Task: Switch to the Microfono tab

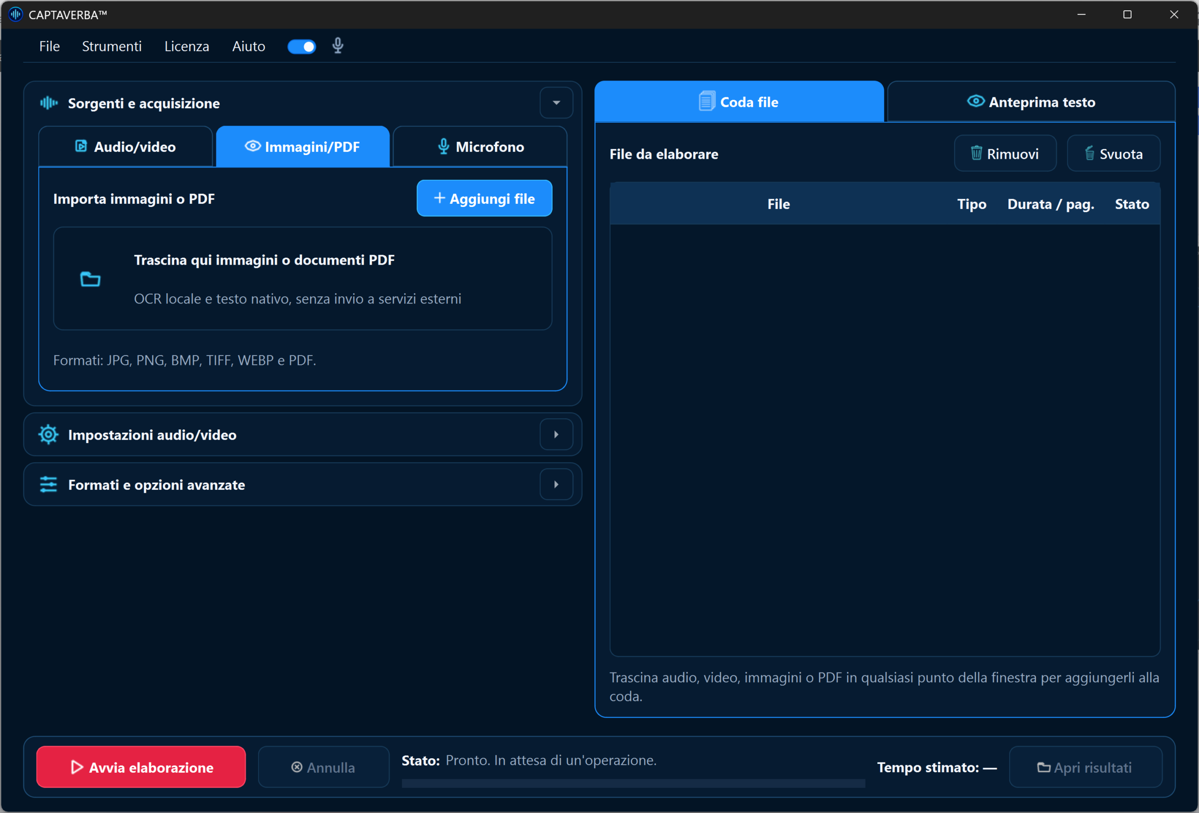Action: (480, 147)
